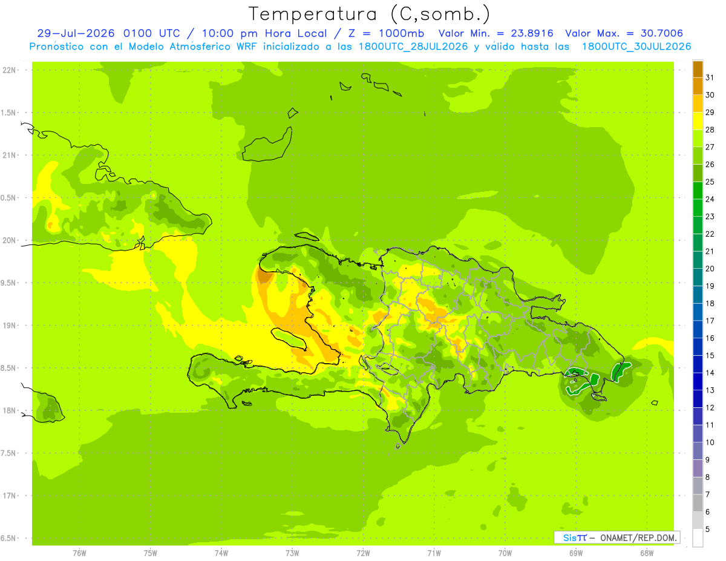Click the "22N" latitude axis label

click(9, 70)
